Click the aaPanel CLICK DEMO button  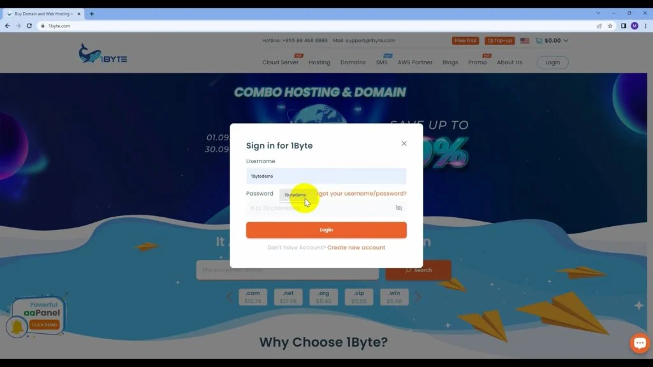coord(44,324)
